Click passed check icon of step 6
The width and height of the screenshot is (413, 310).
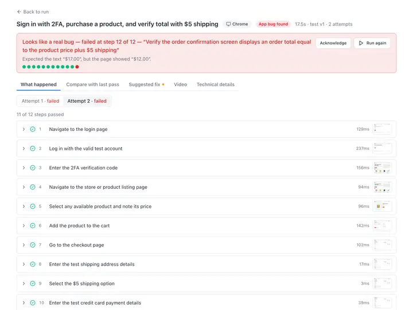(33, 226)
